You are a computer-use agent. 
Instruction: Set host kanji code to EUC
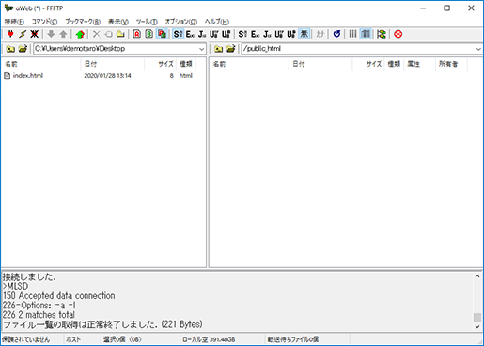coord(255,34)
